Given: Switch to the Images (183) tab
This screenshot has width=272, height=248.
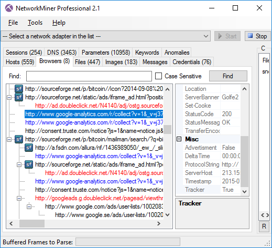Looking at the screenshot, I should (121, 62).
